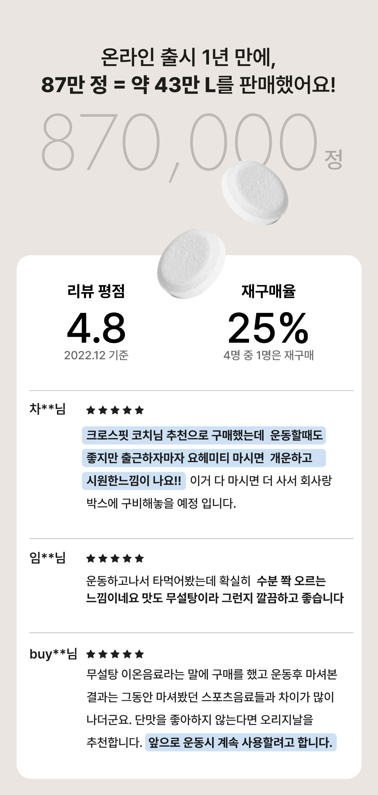Viewport: 378px width, 795px height.
Task: Click bold text 수분 쫙 오르는
Action: (291, 581)
